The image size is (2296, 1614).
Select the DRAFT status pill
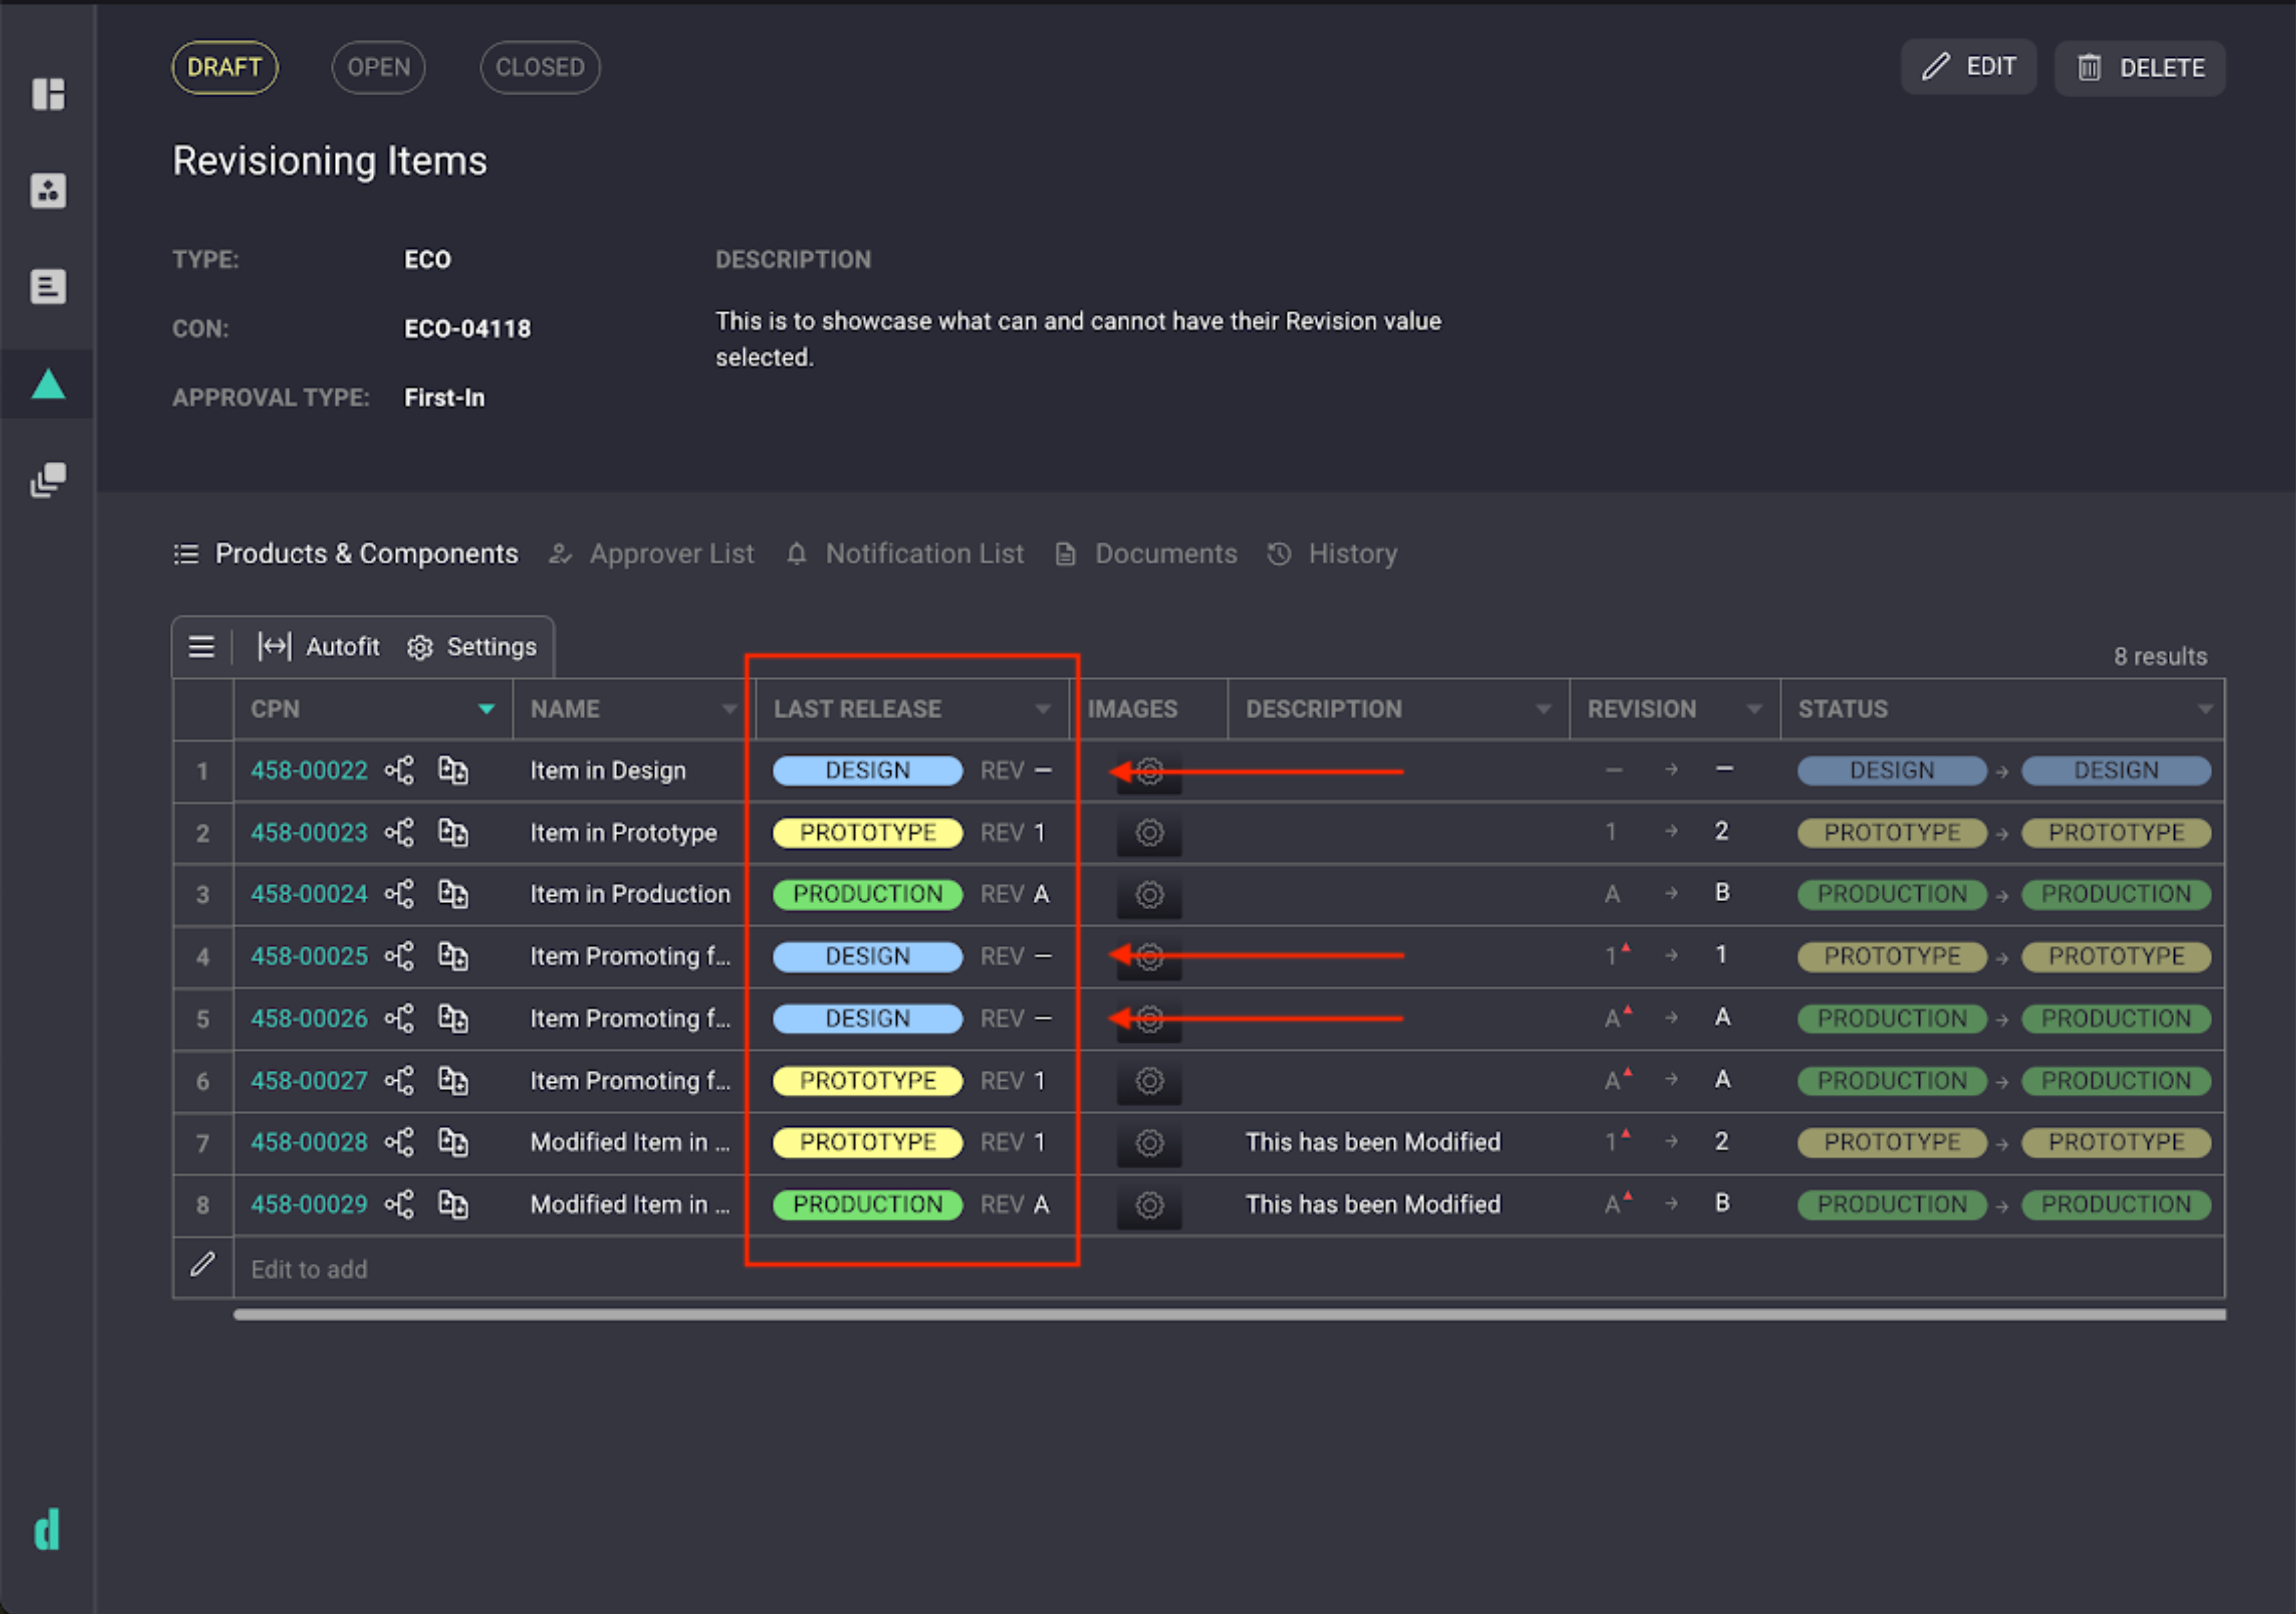(225, 67)
